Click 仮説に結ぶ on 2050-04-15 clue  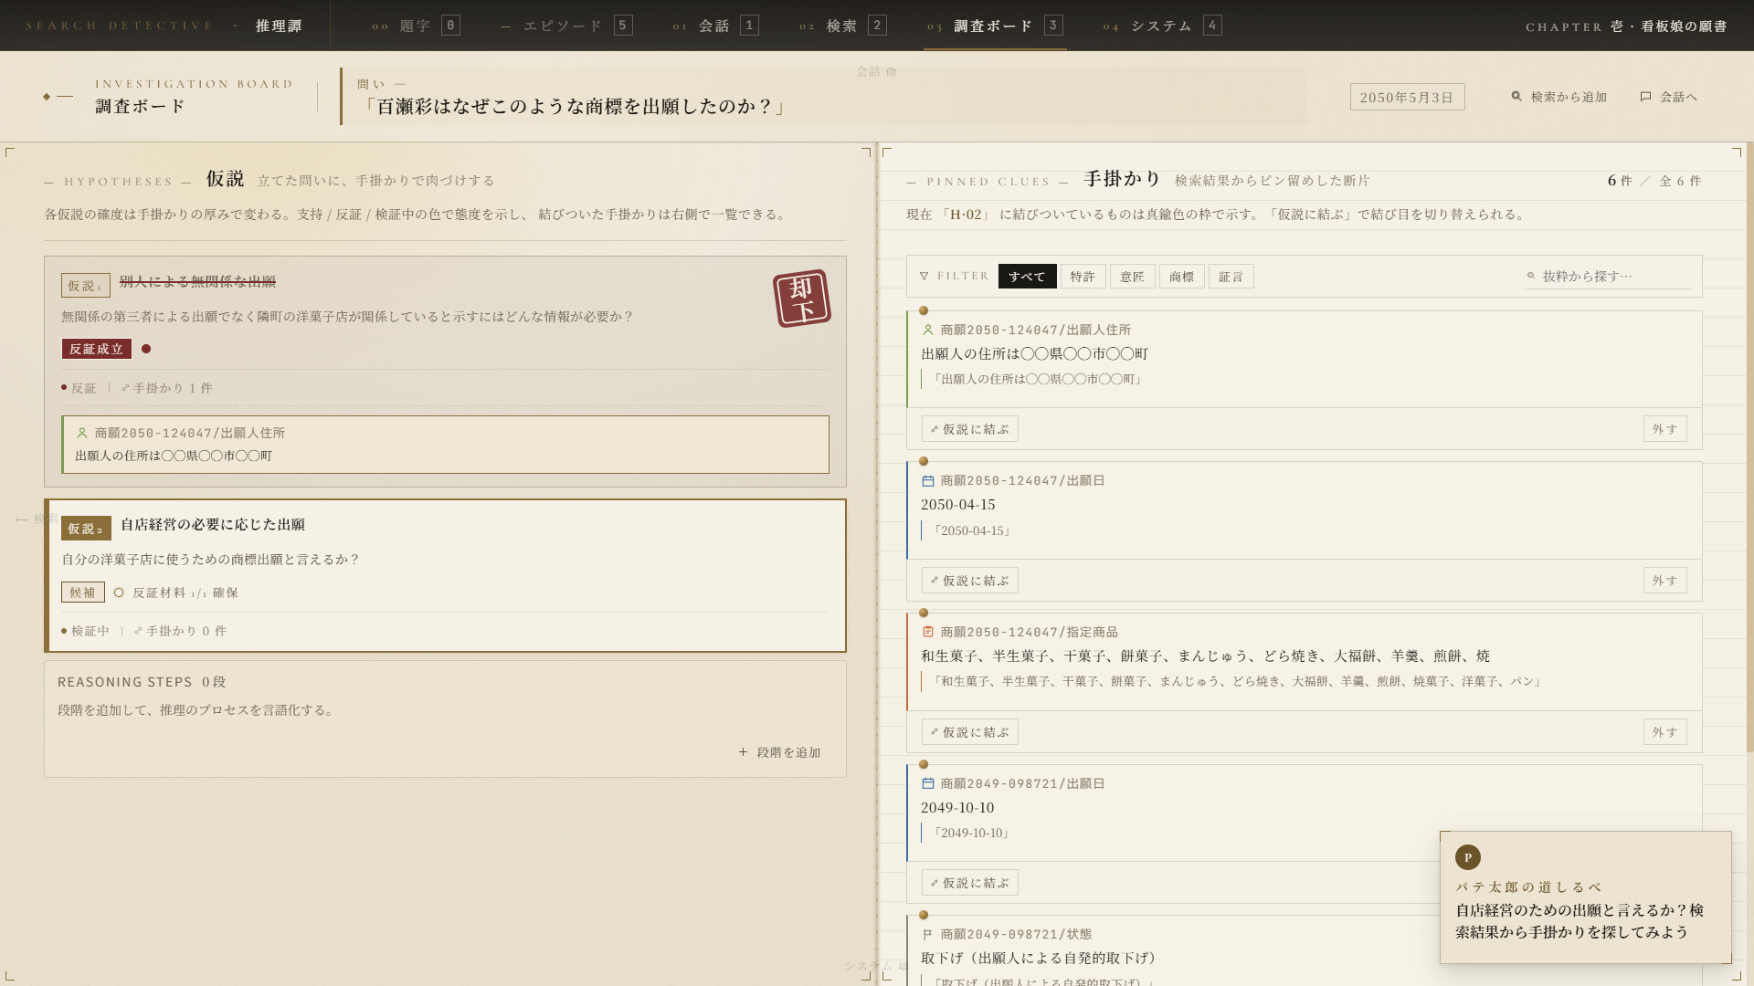point(969,581)
